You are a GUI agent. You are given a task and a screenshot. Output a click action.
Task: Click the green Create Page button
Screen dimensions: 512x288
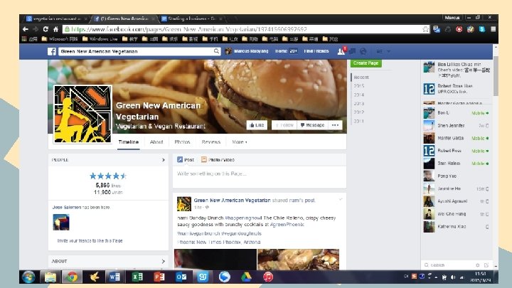tap(366, 63)
